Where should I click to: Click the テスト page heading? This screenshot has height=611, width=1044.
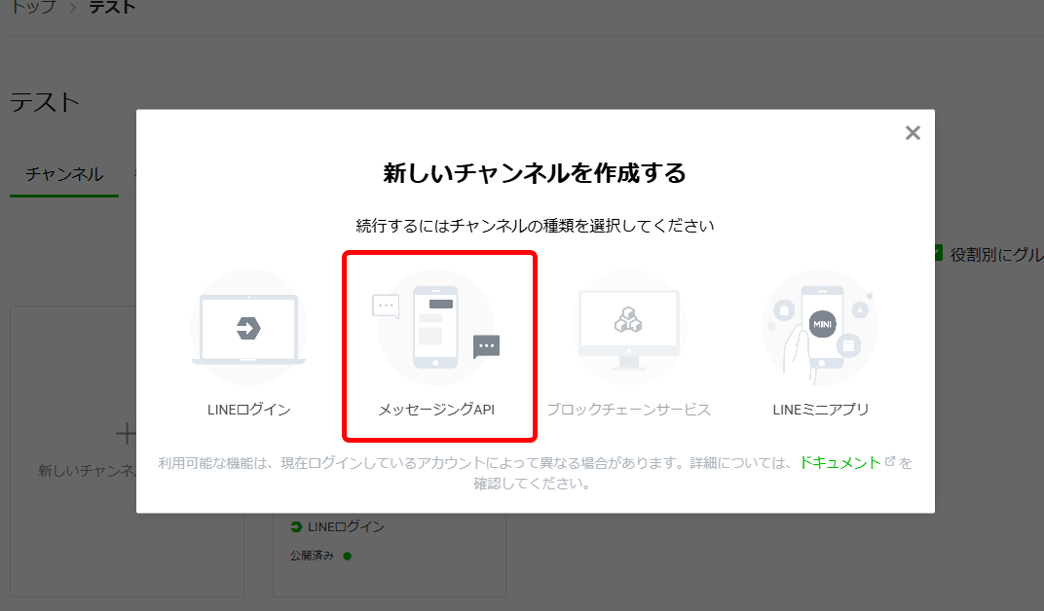point(45,102)
